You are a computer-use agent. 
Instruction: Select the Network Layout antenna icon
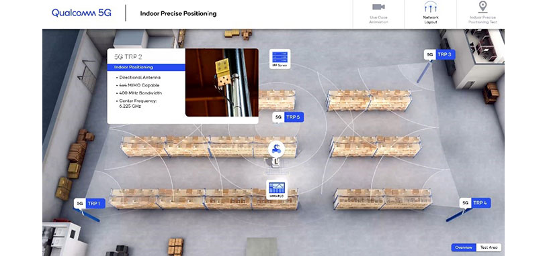coord(431,7)
